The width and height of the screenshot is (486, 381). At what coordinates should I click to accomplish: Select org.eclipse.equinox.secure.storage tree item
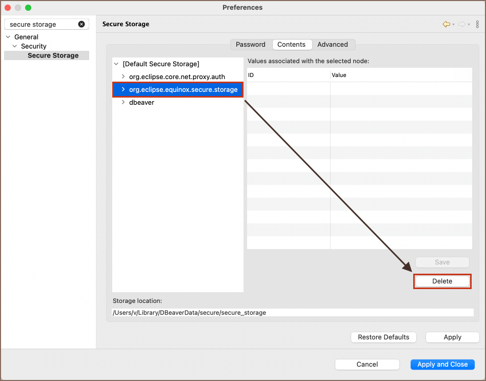click(x=183, y=89)
